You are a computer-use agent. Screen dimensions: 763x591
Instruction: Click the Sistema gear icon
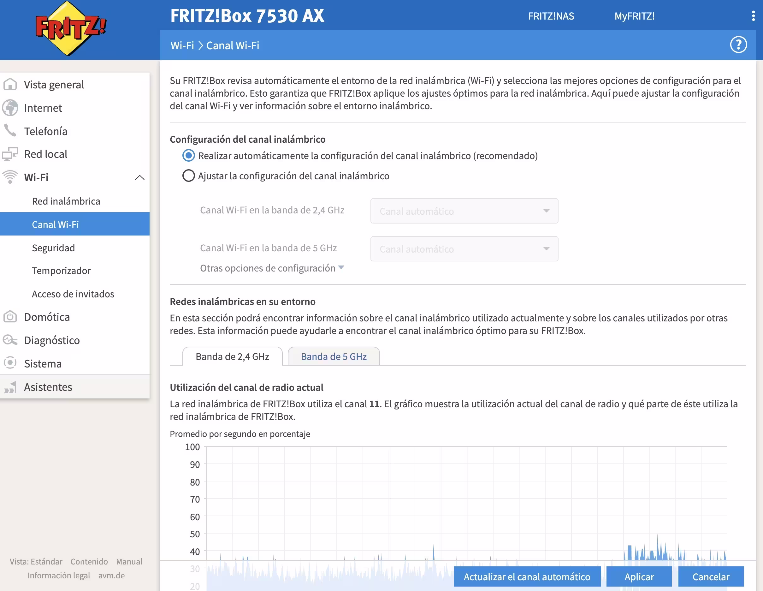pyautogui.click(x=10, y=363)
